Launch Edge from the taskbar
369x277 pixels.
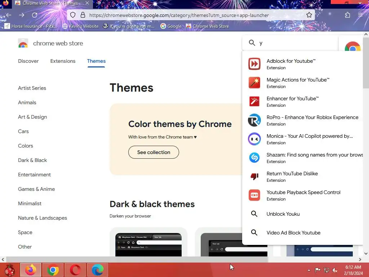(98, 270)
